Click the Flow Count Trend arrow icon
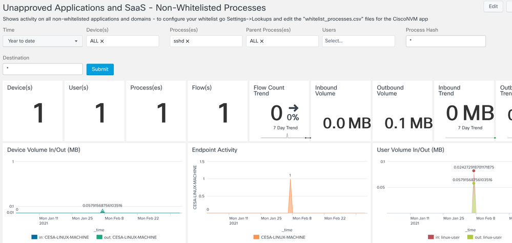 click(294, 108)
